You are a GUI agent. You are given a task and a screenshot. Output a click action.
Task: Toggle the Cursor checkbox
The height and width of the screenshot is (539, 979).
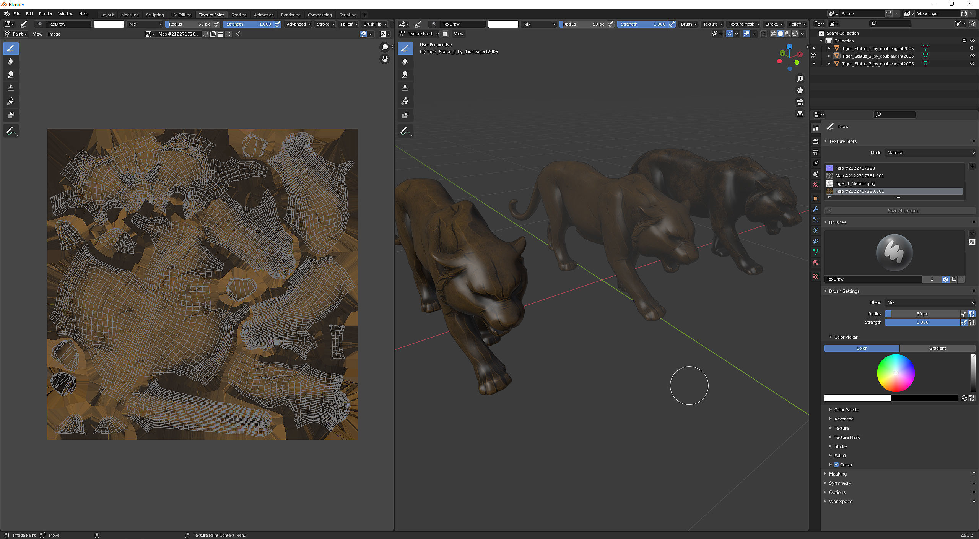pos(836,465)
